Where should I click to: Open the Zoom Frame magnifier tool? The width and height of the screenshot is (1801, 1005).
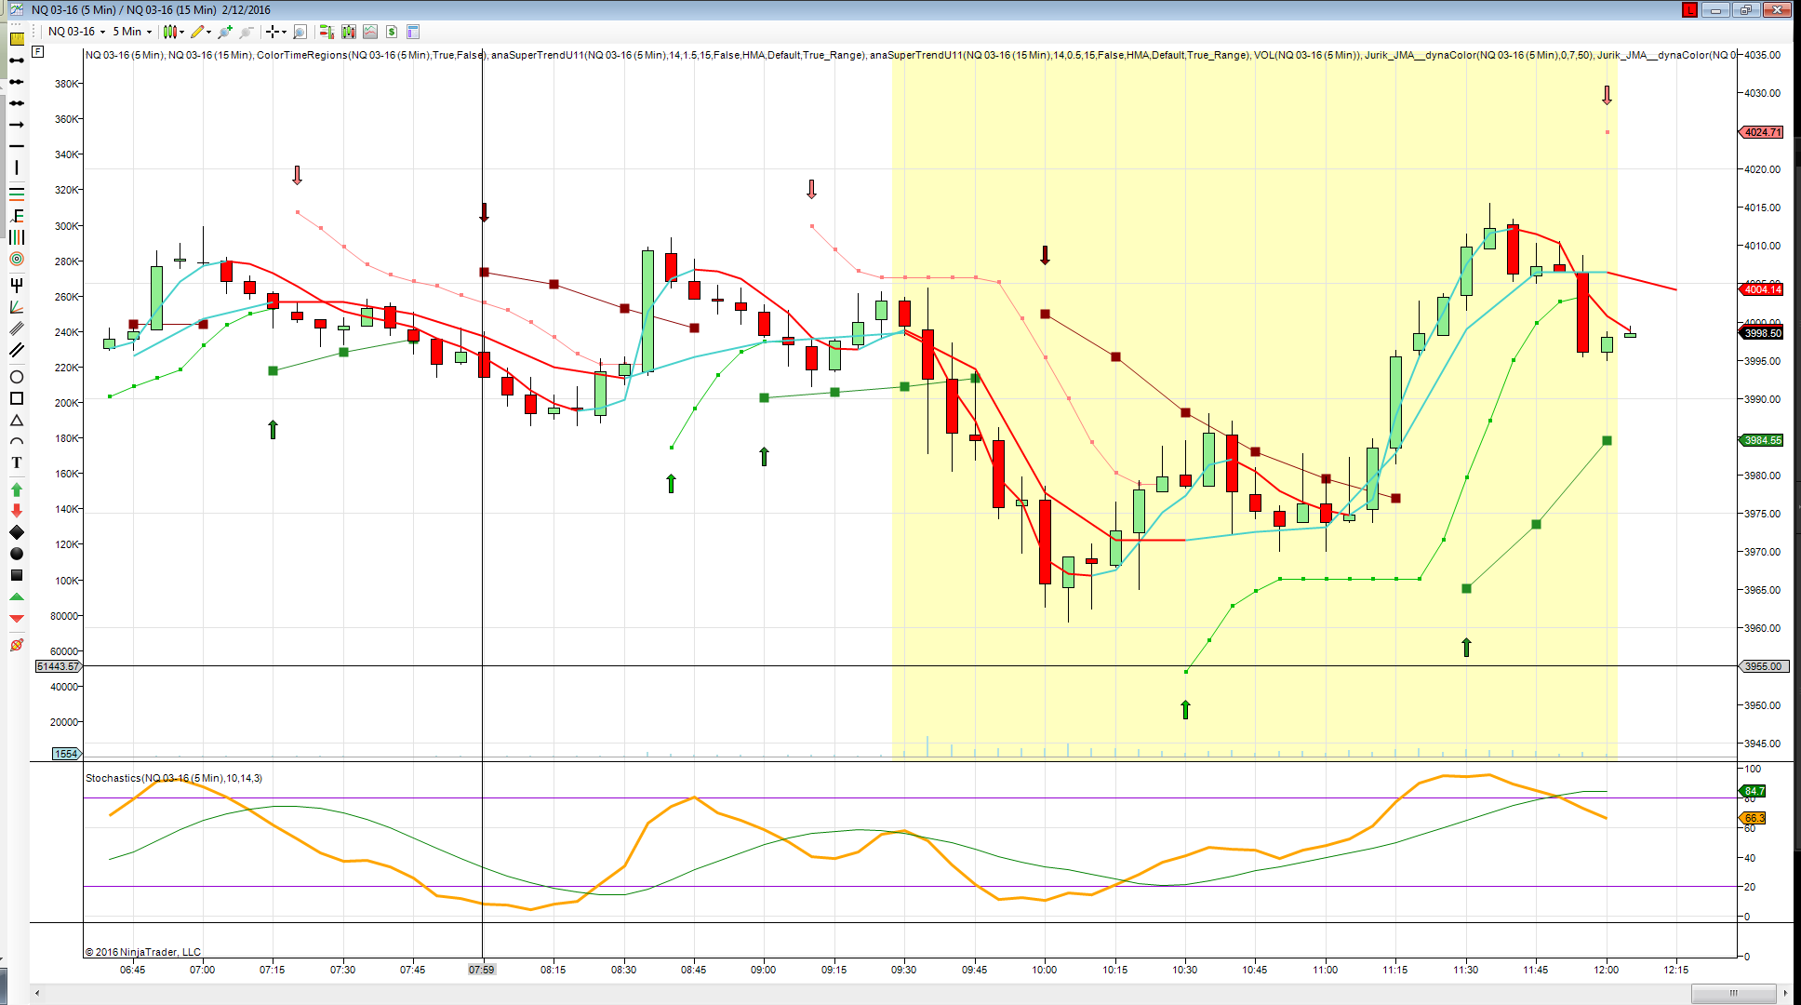pos(300,32)
